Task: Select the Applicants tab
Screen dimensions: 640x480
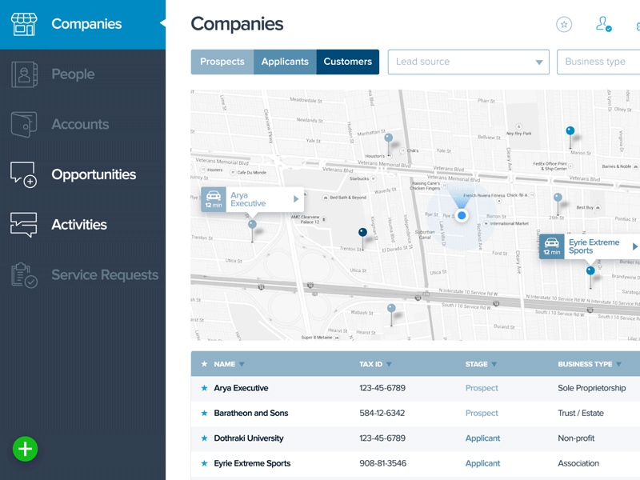Action: pos(285,62)
